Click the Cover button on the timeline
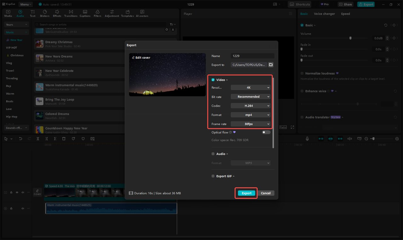The image size is (403, 240). pyautogui.click(x=37, y=192)
